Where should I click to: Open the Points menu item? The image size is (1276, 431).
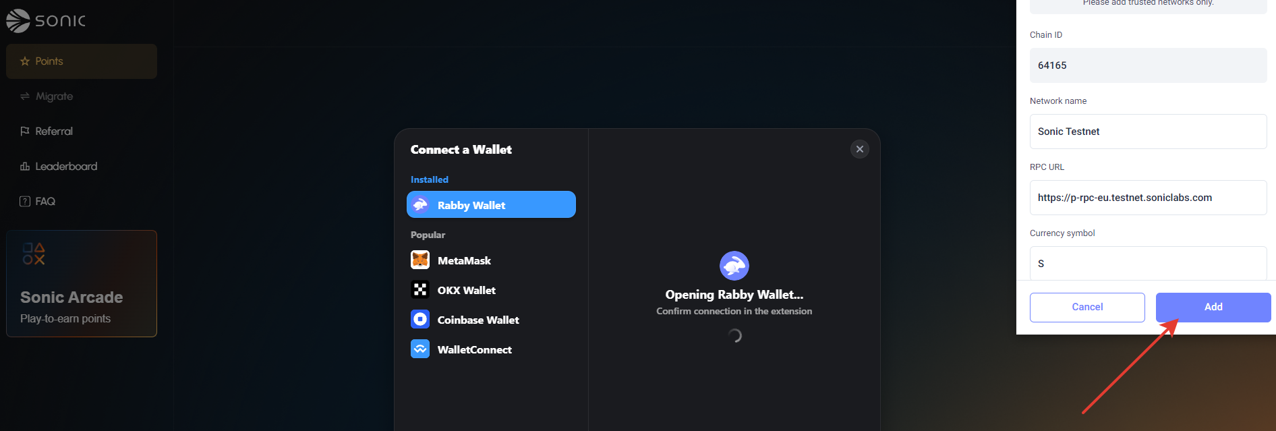82,61
